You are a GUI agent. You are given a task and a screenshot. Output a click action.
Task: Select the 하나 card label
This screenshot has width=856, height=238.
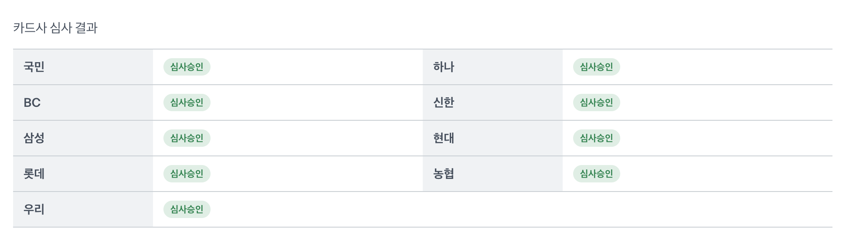(444, 67)
